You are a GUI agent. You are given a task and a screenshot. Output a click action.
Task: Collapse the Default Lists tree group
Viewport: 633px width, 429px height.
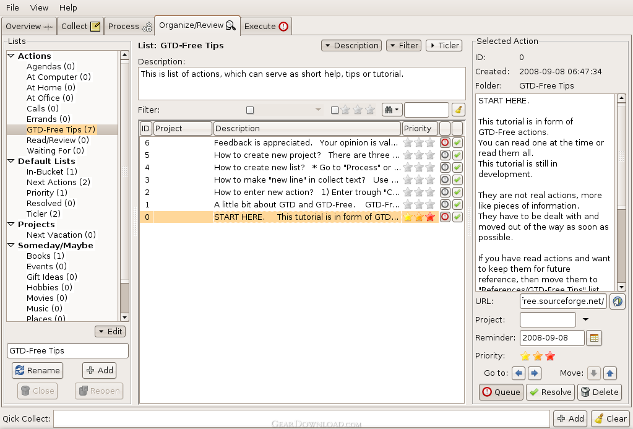click(x=11, y=161)
